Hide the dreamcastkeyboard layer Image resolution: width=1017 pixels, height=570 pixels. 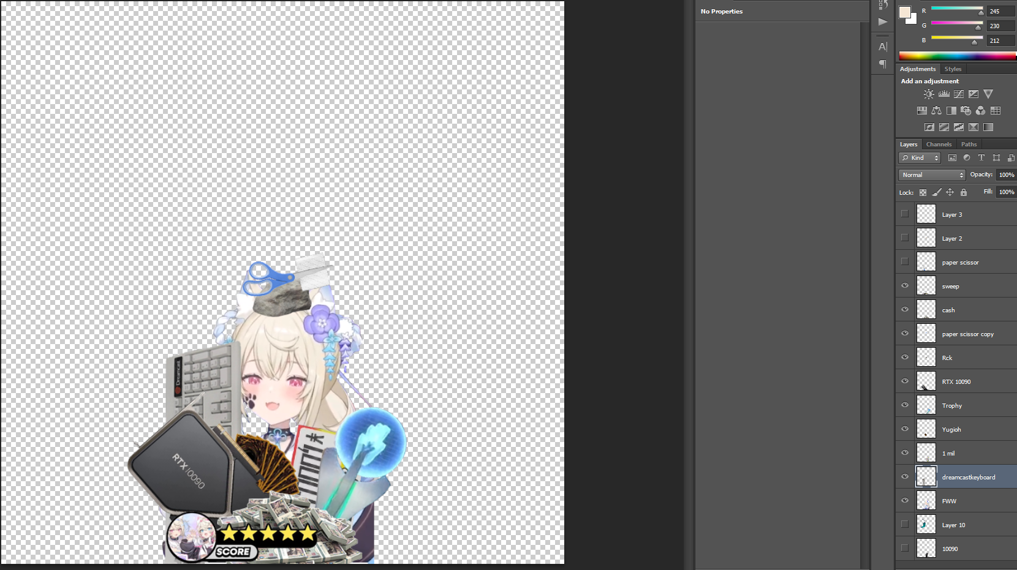pyautogui.click(x=905, y=477)
